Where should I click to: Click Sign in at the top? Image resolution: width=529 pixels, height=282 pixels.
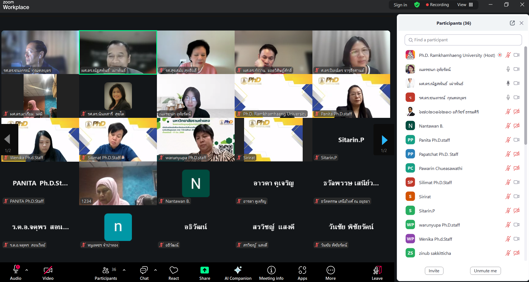point(400,5)
